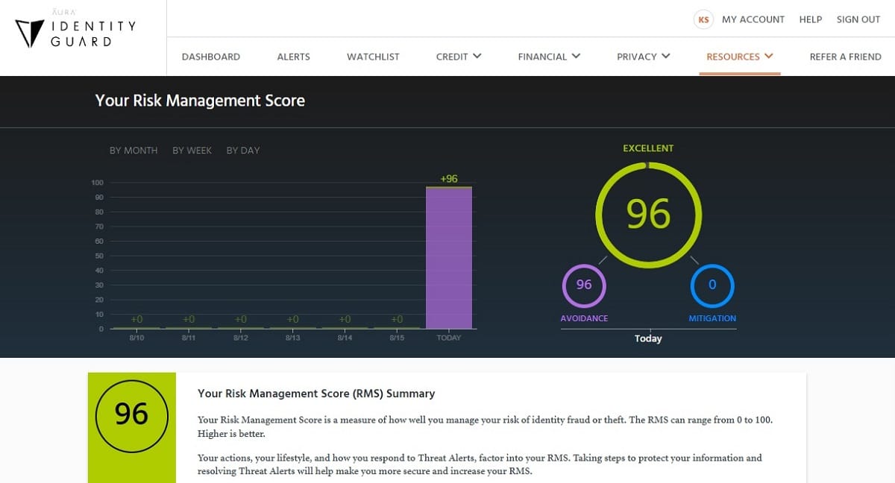The height and width of the screenshot is (483, 895).
Task: Click the EXCELLENT rating label
Action: [x=648, y=148]
